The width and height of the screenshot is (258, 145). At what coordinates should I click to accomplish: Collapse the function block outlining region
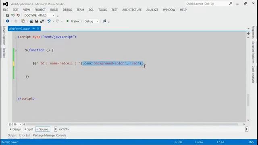click(16, 50)
